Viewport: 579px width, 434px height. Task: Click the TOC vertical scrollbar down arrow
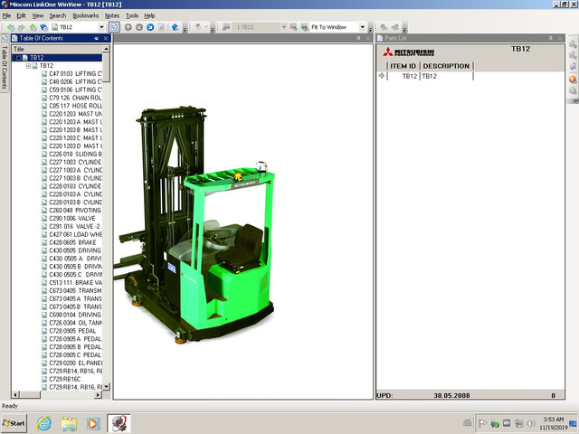pyautogui.click(x=107, y=387)
